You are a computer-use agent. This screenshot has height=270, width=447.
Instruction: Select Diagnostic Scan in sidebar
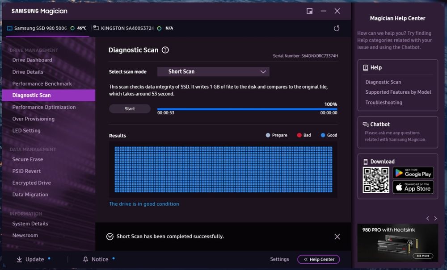[x=48, y=96]
